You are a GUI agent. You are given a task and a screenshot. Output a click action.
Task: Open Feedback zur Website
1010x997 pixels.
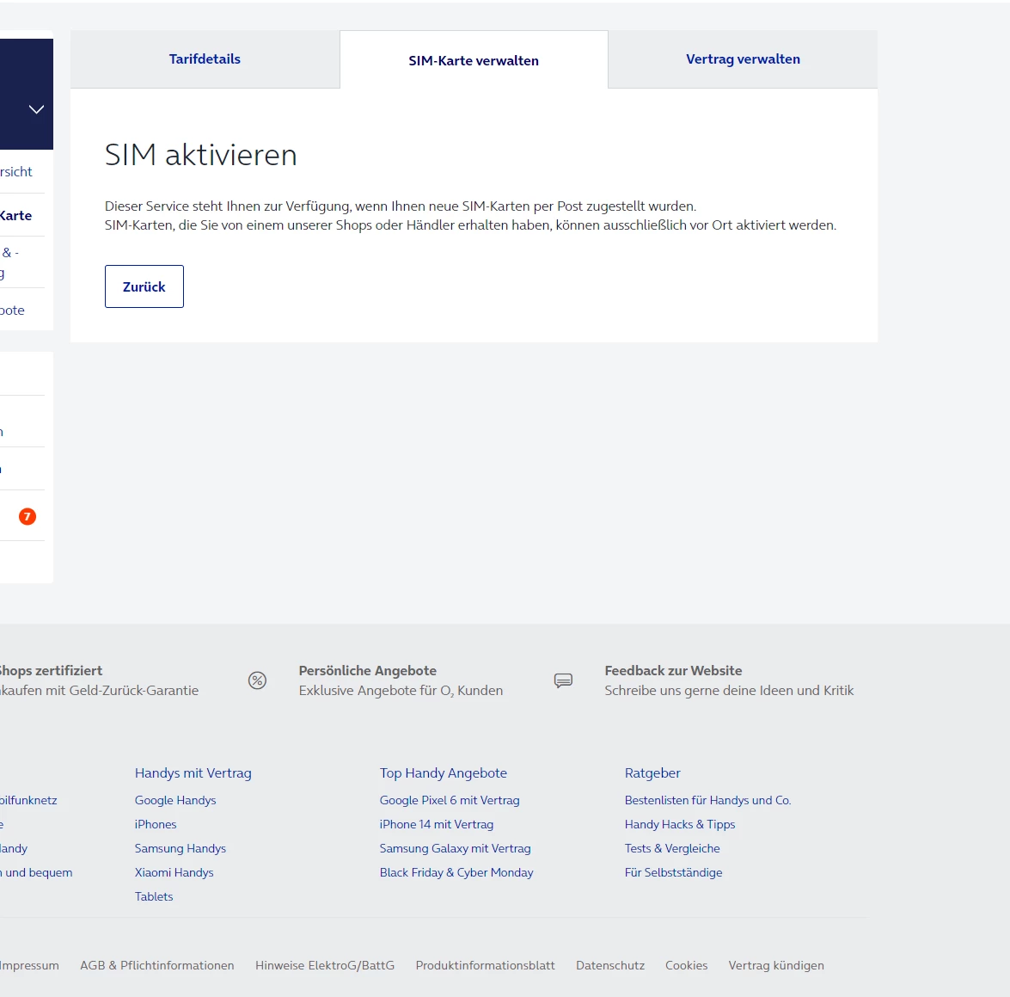click(x=673, y=671)
